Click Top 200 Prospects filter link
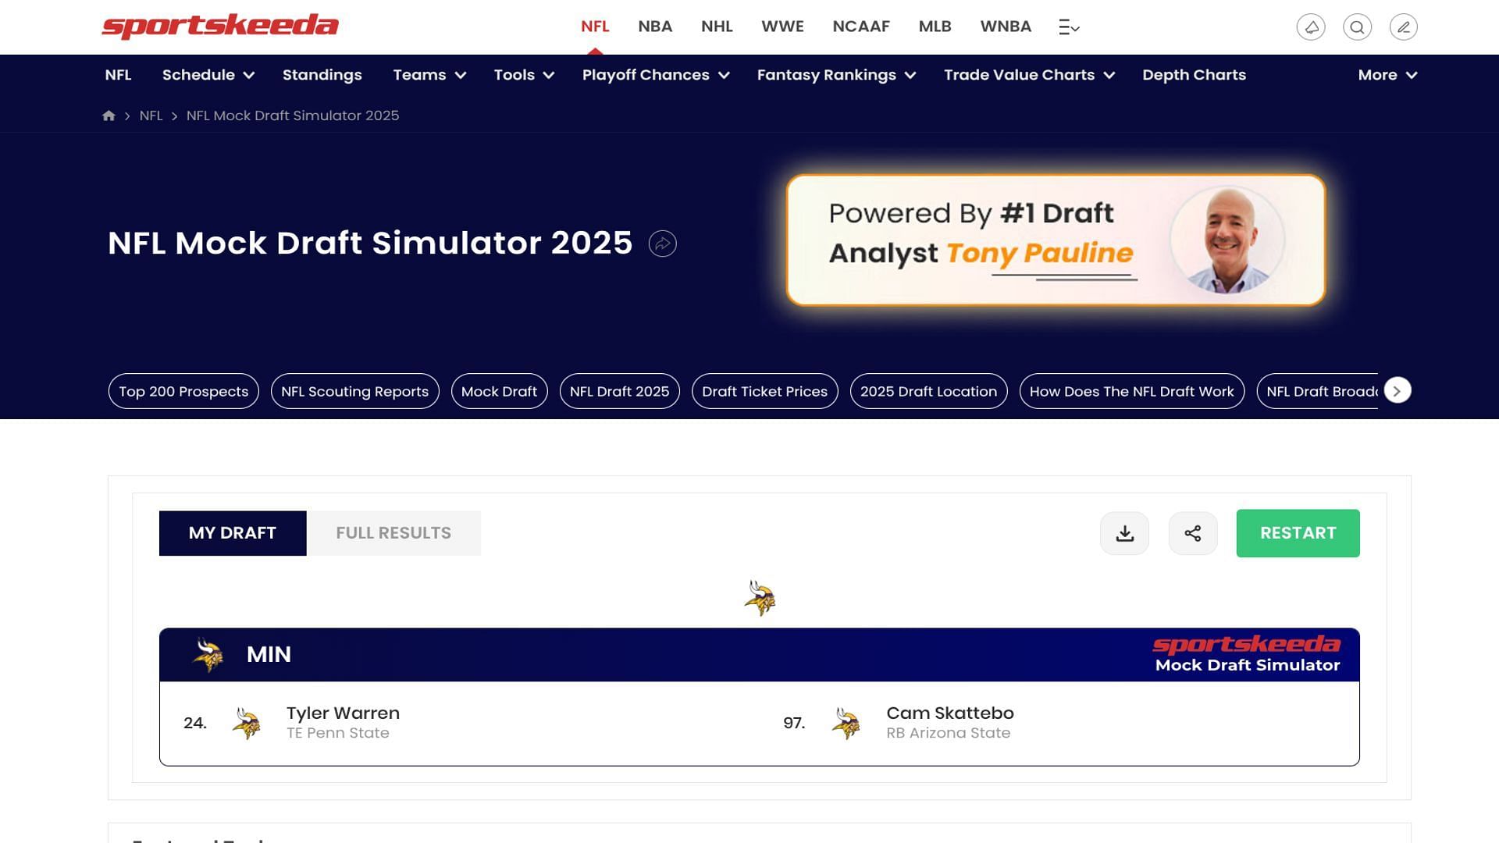This screenshot has height=843, width=1499. [x=183, y=391]
